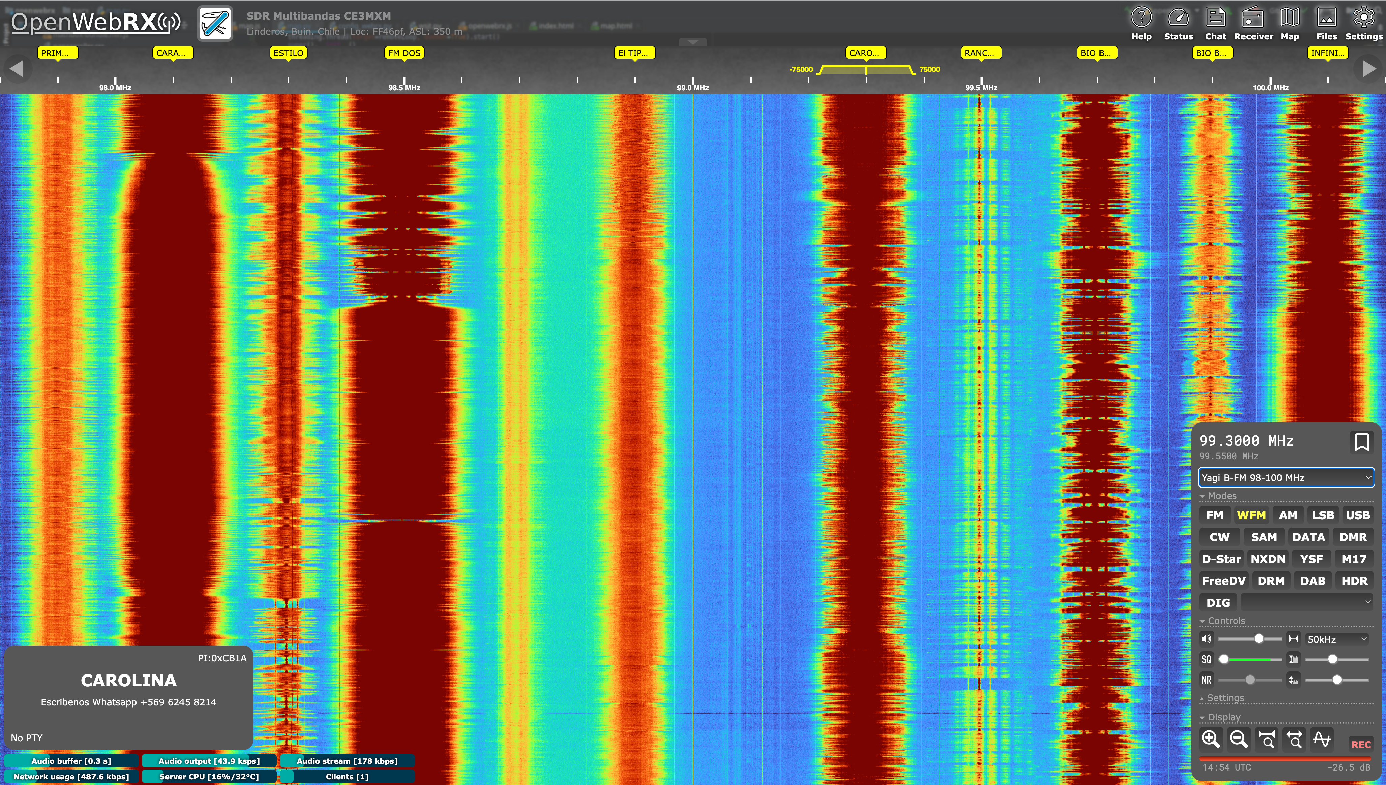
Task: Click the right arrow to scroll the frequency band
Action: click(1369, 68)
